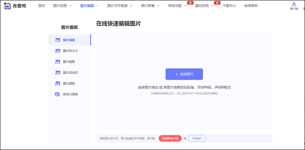This screenshot has height=150, width=305.
Task: Expand the 图片编辑 dropdown arrow in navbar
Action: coord(97,6)
